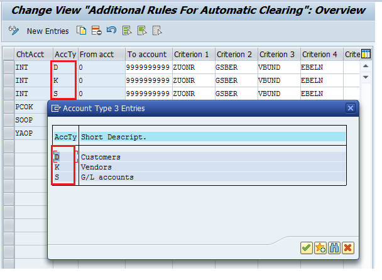
Task: Click the Select All icon
Action: [127, 31]
